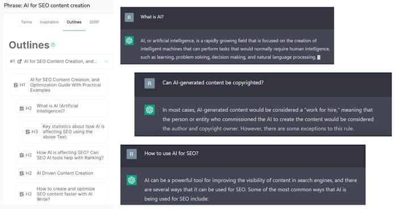Select the active Outlines tab

coord(74,22)
